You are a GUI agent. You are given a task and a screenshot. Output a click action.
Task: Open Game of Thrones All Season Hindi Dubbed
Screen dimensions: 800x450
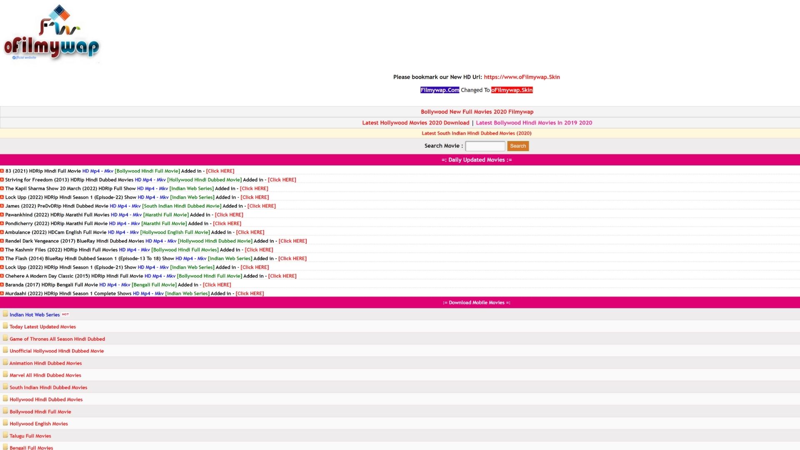(57, 339)
